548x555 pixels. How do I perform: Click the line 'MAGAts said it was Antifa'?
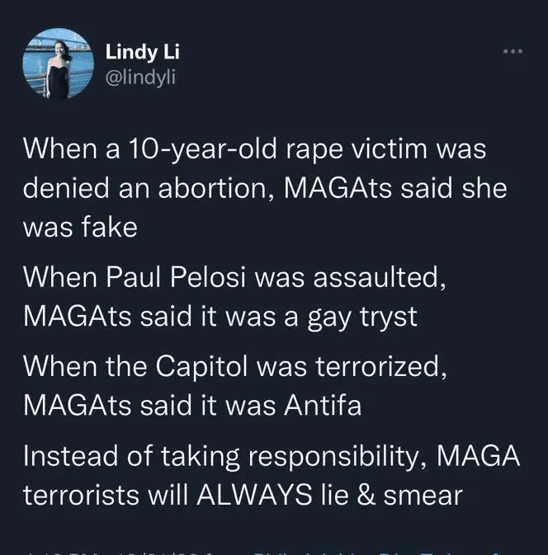pyautogui.click(x=192, y=405)
